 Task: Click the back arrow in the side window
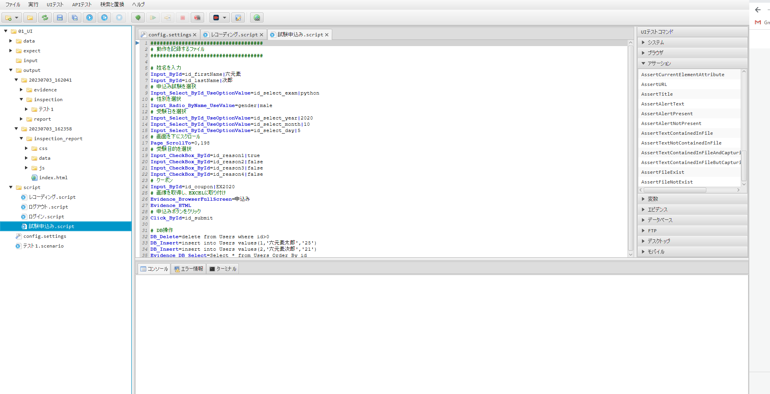758,10
